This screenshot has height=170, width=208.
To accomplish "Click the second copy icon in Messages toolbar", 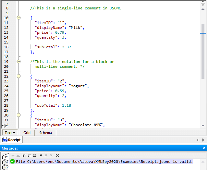I will click(x=30, y=156).
